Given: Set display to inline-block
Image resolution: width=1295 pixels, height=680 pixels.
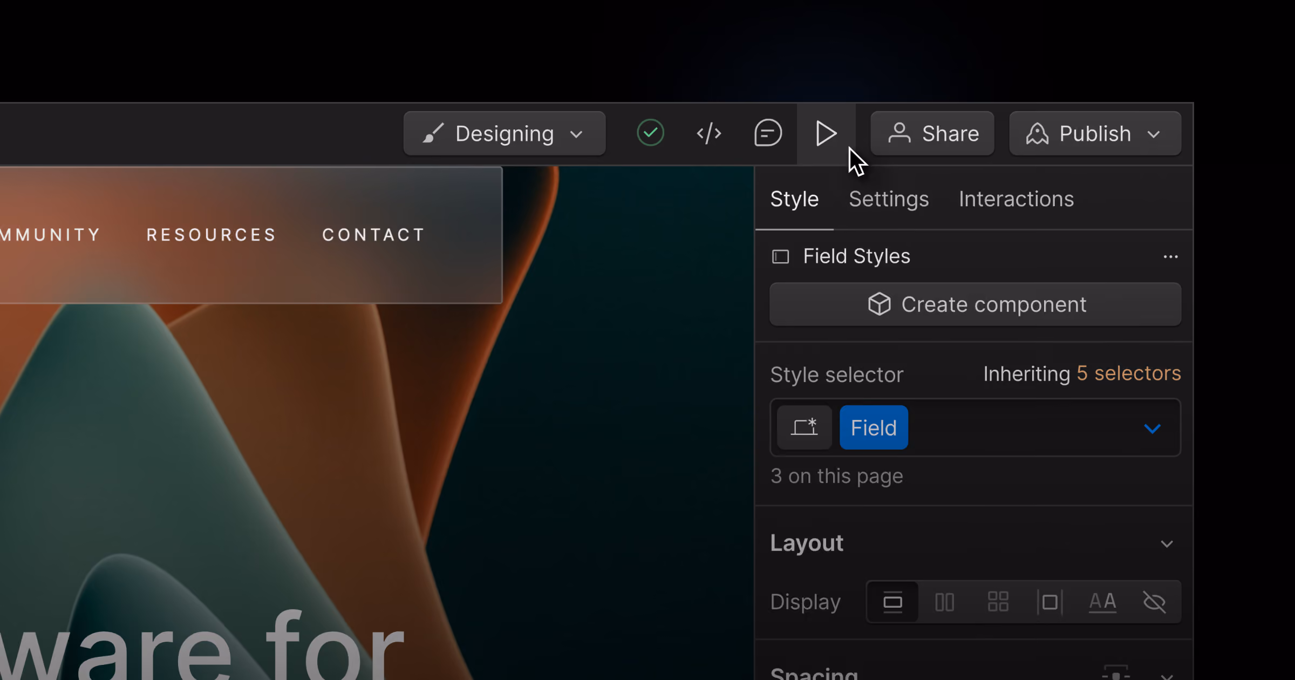Looking at the screenshot, I should pos(1050,602).
